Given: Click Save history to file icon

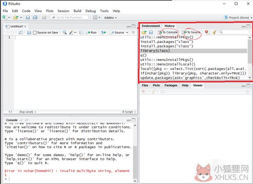Looking at the screenshot, I should pyautogui.click(x=151, y=32).
